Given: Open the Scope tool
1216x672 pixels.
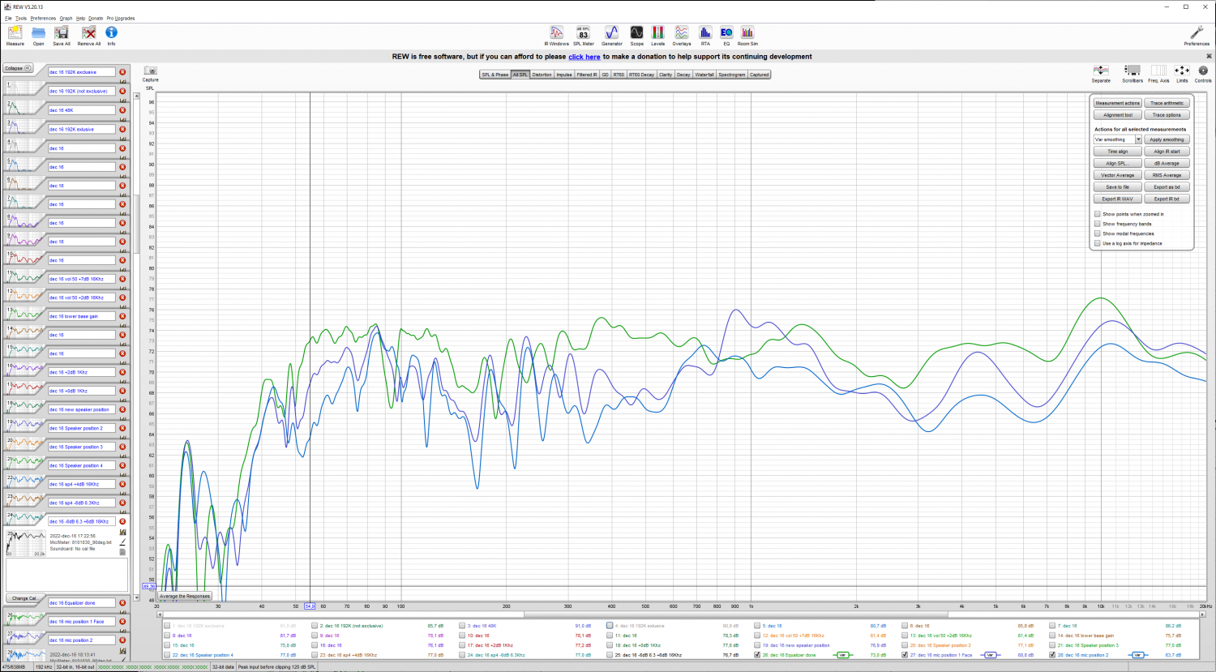Looking at the screenshot, I should (x=636, y=32).
